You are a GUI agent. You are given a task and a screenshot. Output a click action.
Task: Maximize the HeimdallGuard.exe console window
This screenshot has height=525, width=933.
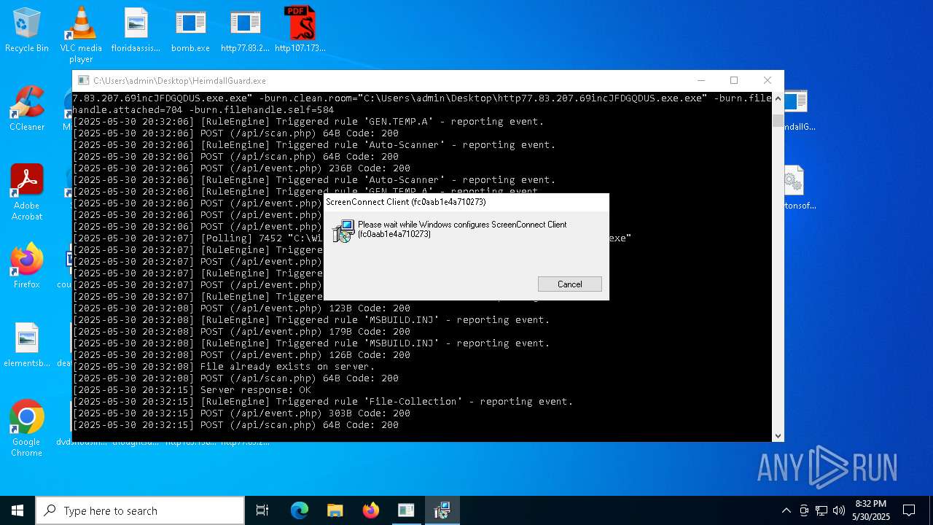tap(734, 80)
